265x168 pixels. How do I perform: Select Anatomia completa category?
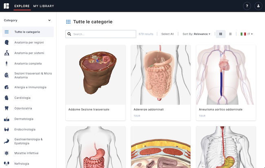pyautogui.click(x=28, y=64)
